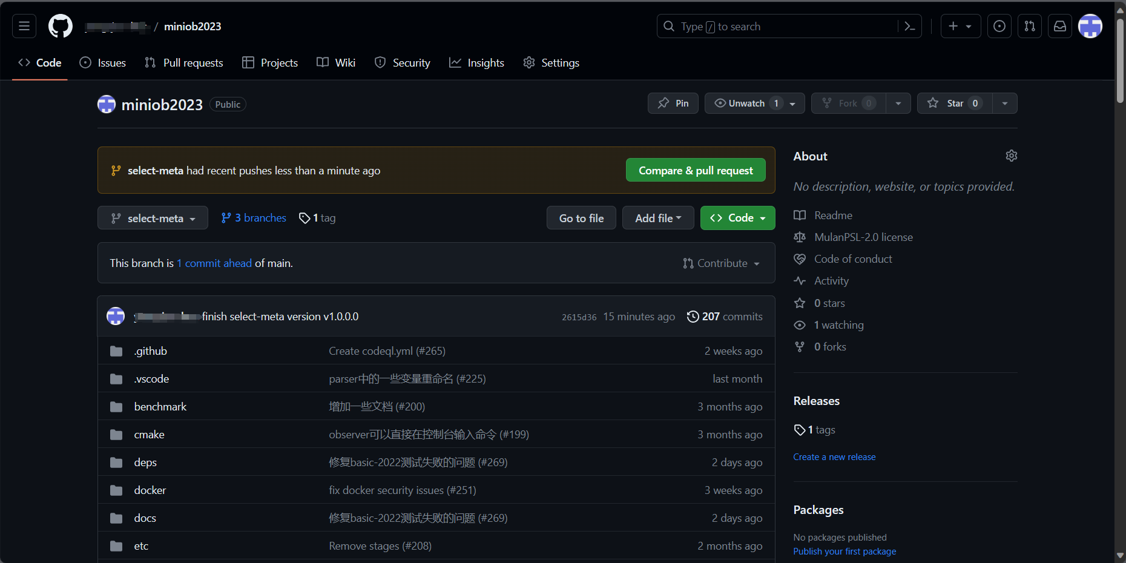
Task: Click the About settings gear icon
Action: click(1011, 156)
